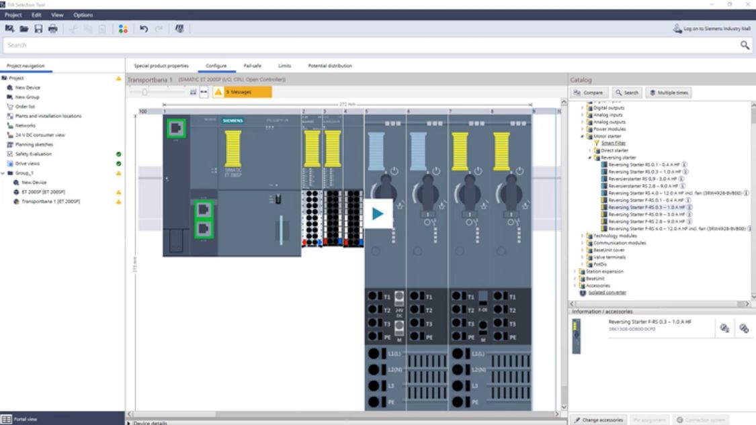Click the Compare button in Catalog
Screen dimensions: 756x425
(589, 93)
